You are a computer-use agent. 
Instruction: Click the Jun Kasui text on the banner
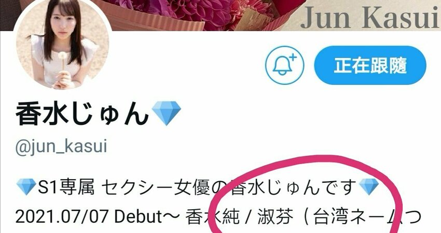[x=369, y=18]
